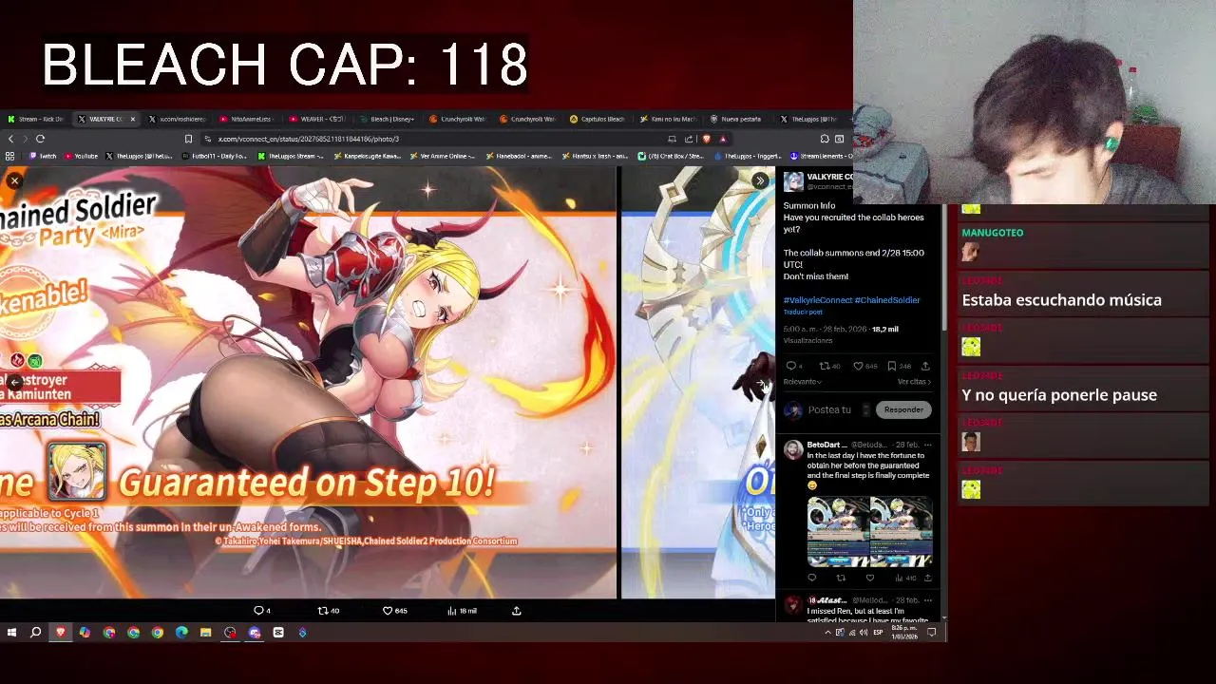Click share icon below the photo
The width and height of the screenshot is (1216, 684).
(517, 611)
